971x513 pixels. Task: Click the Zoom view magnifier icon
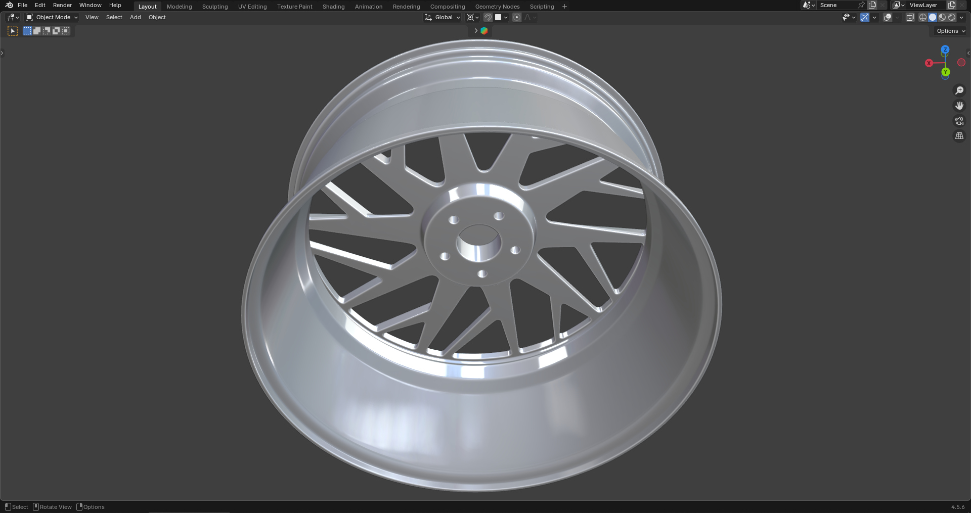959,90
